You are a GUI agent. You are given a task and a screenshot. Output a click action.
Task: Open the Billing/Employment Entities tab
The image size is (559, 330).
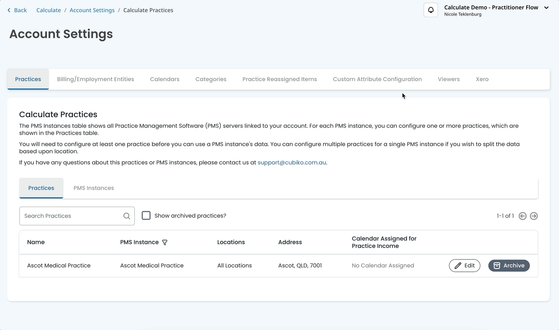pos(95,79)
